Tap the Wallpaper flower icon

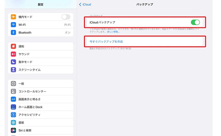click(x=13, y=122)
